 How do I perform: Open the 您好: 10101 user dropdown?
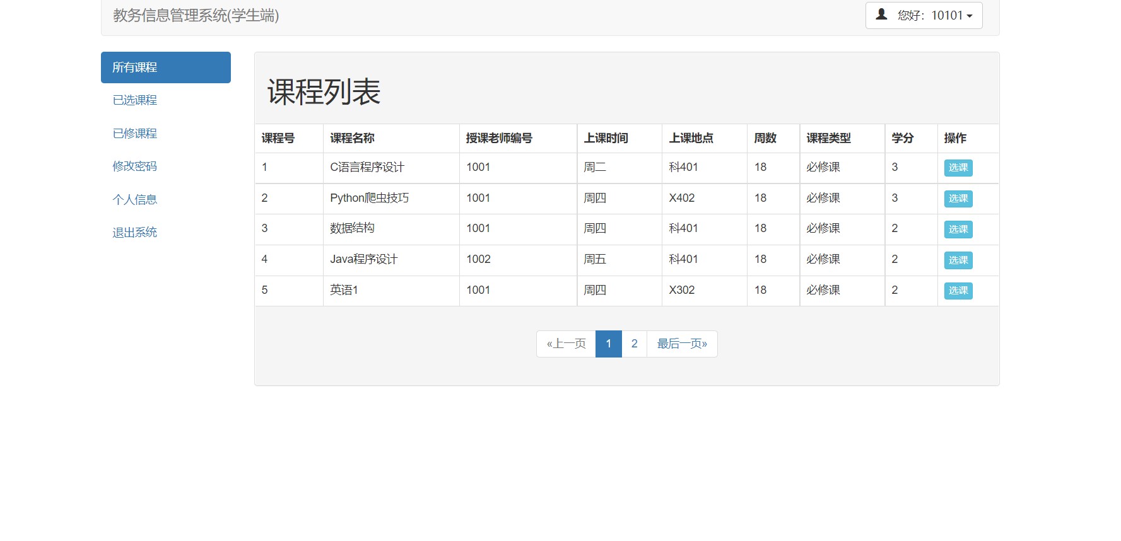924,15
